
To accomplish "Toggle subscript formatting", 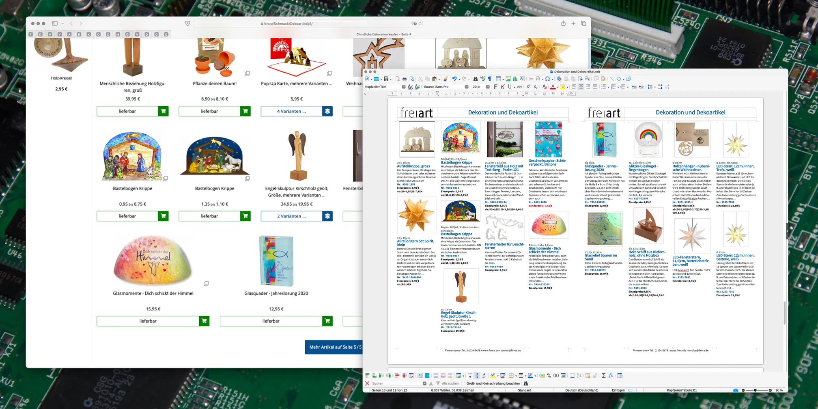I will (x=536, y=86).
